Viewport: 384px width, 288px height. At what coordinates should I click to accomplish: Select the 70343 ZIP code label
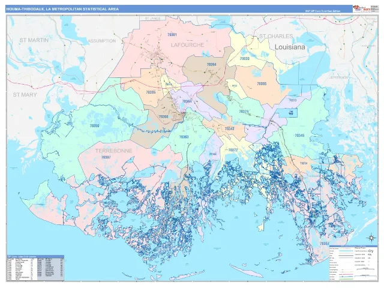tap(229, 128)
